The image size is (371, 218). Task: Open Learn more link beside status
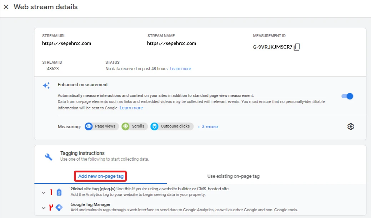click(180, 69)
